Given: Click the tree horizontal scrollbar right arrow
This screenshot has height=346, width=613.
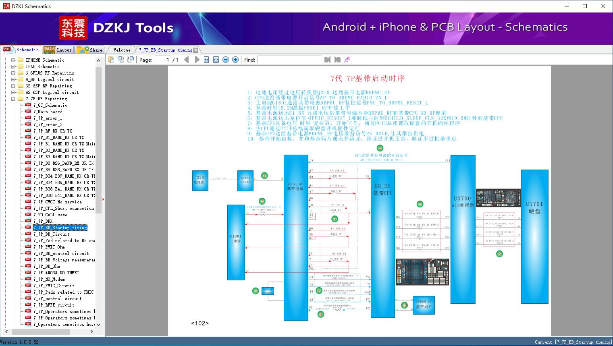Looking at the screenshot, I should (92, 331).
